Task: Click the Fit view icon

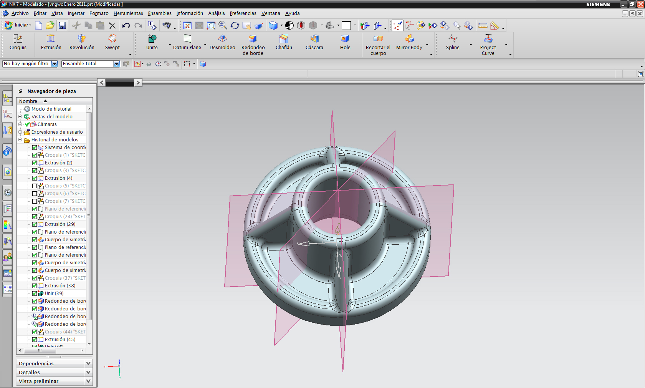Action: click(187, 25)
